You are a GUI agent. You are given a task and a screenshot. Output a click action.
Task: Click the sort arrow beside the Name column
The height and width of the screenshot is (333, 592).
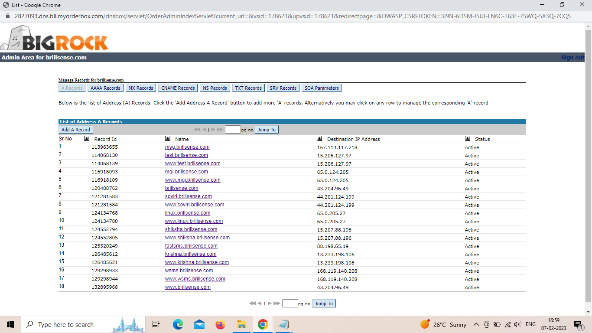click(168, 139)
